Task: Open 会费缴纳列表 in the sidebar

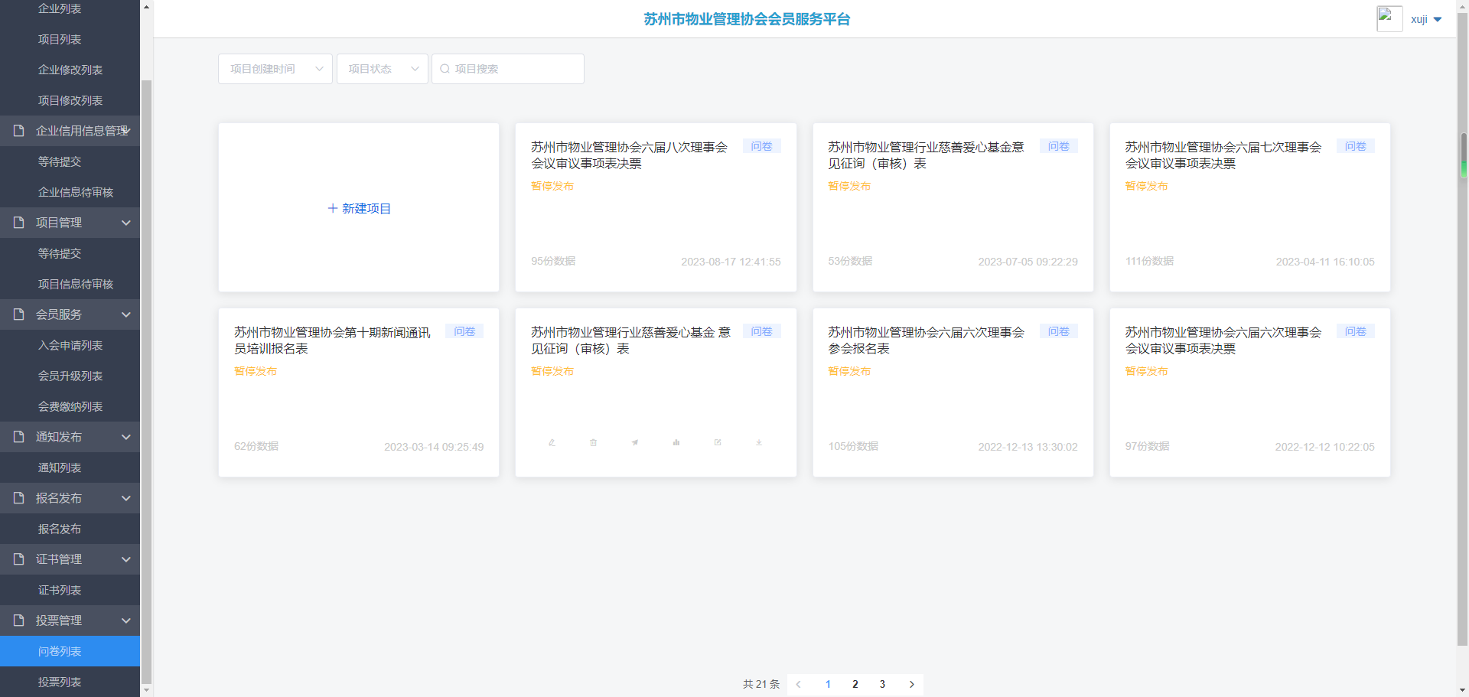Action: (x=70, y=406)
